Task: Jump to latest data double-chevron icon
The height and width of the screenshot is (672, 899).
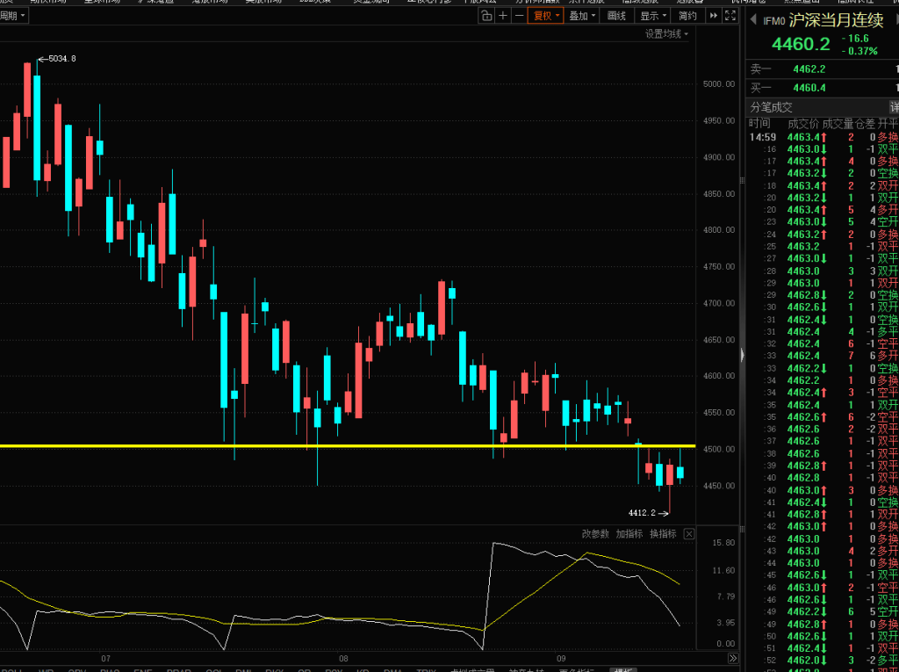Action: 733,658
